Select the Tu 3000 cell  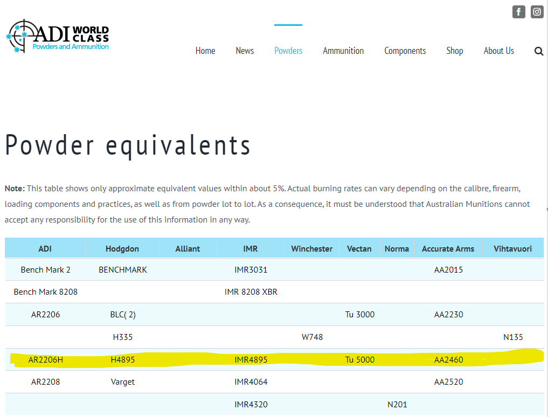(x=359, y=315)
